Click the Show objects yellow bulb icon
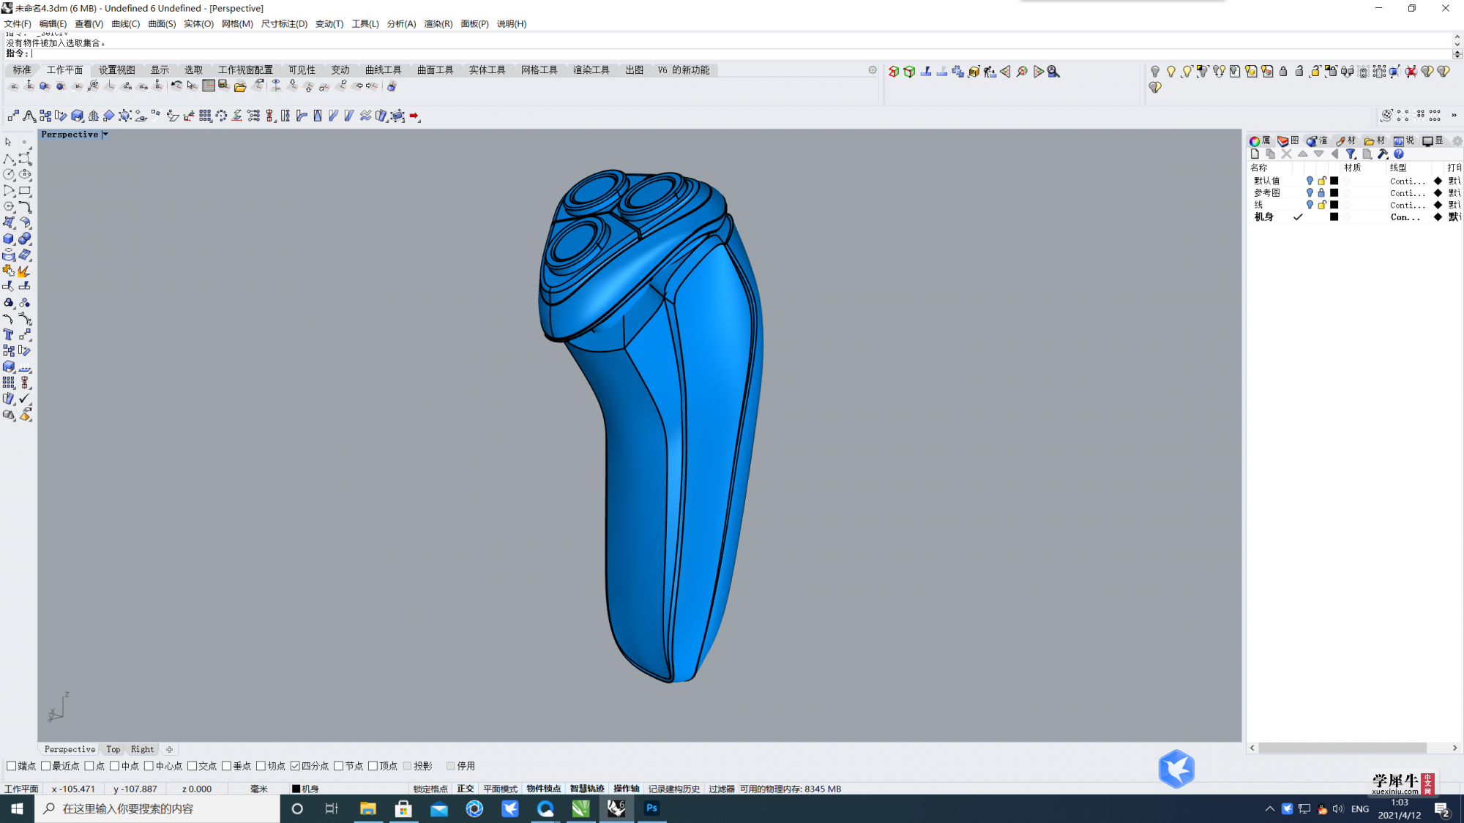This screenshot has width=1464, height=823. 1171,72
